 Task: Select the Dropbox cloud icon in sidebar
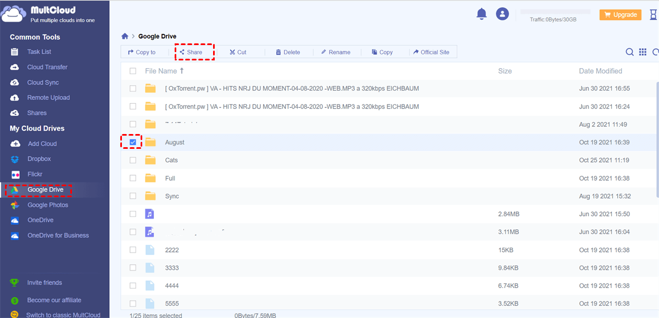point(15,159)
